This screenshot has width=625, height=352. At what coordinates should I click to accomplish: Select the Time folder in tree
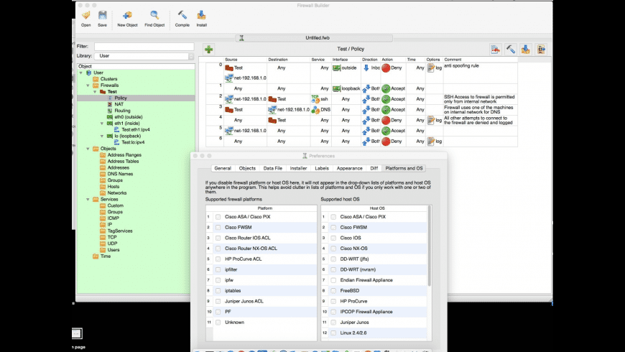105,256
